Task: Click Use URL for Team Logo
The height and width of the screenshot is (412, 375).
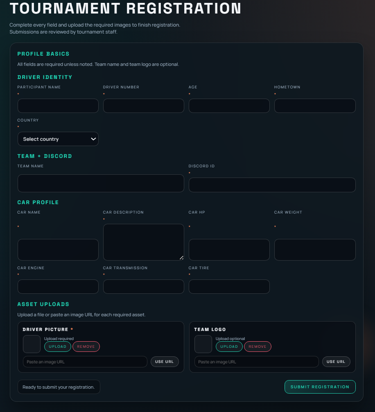Action: click(x=336, y=362)
